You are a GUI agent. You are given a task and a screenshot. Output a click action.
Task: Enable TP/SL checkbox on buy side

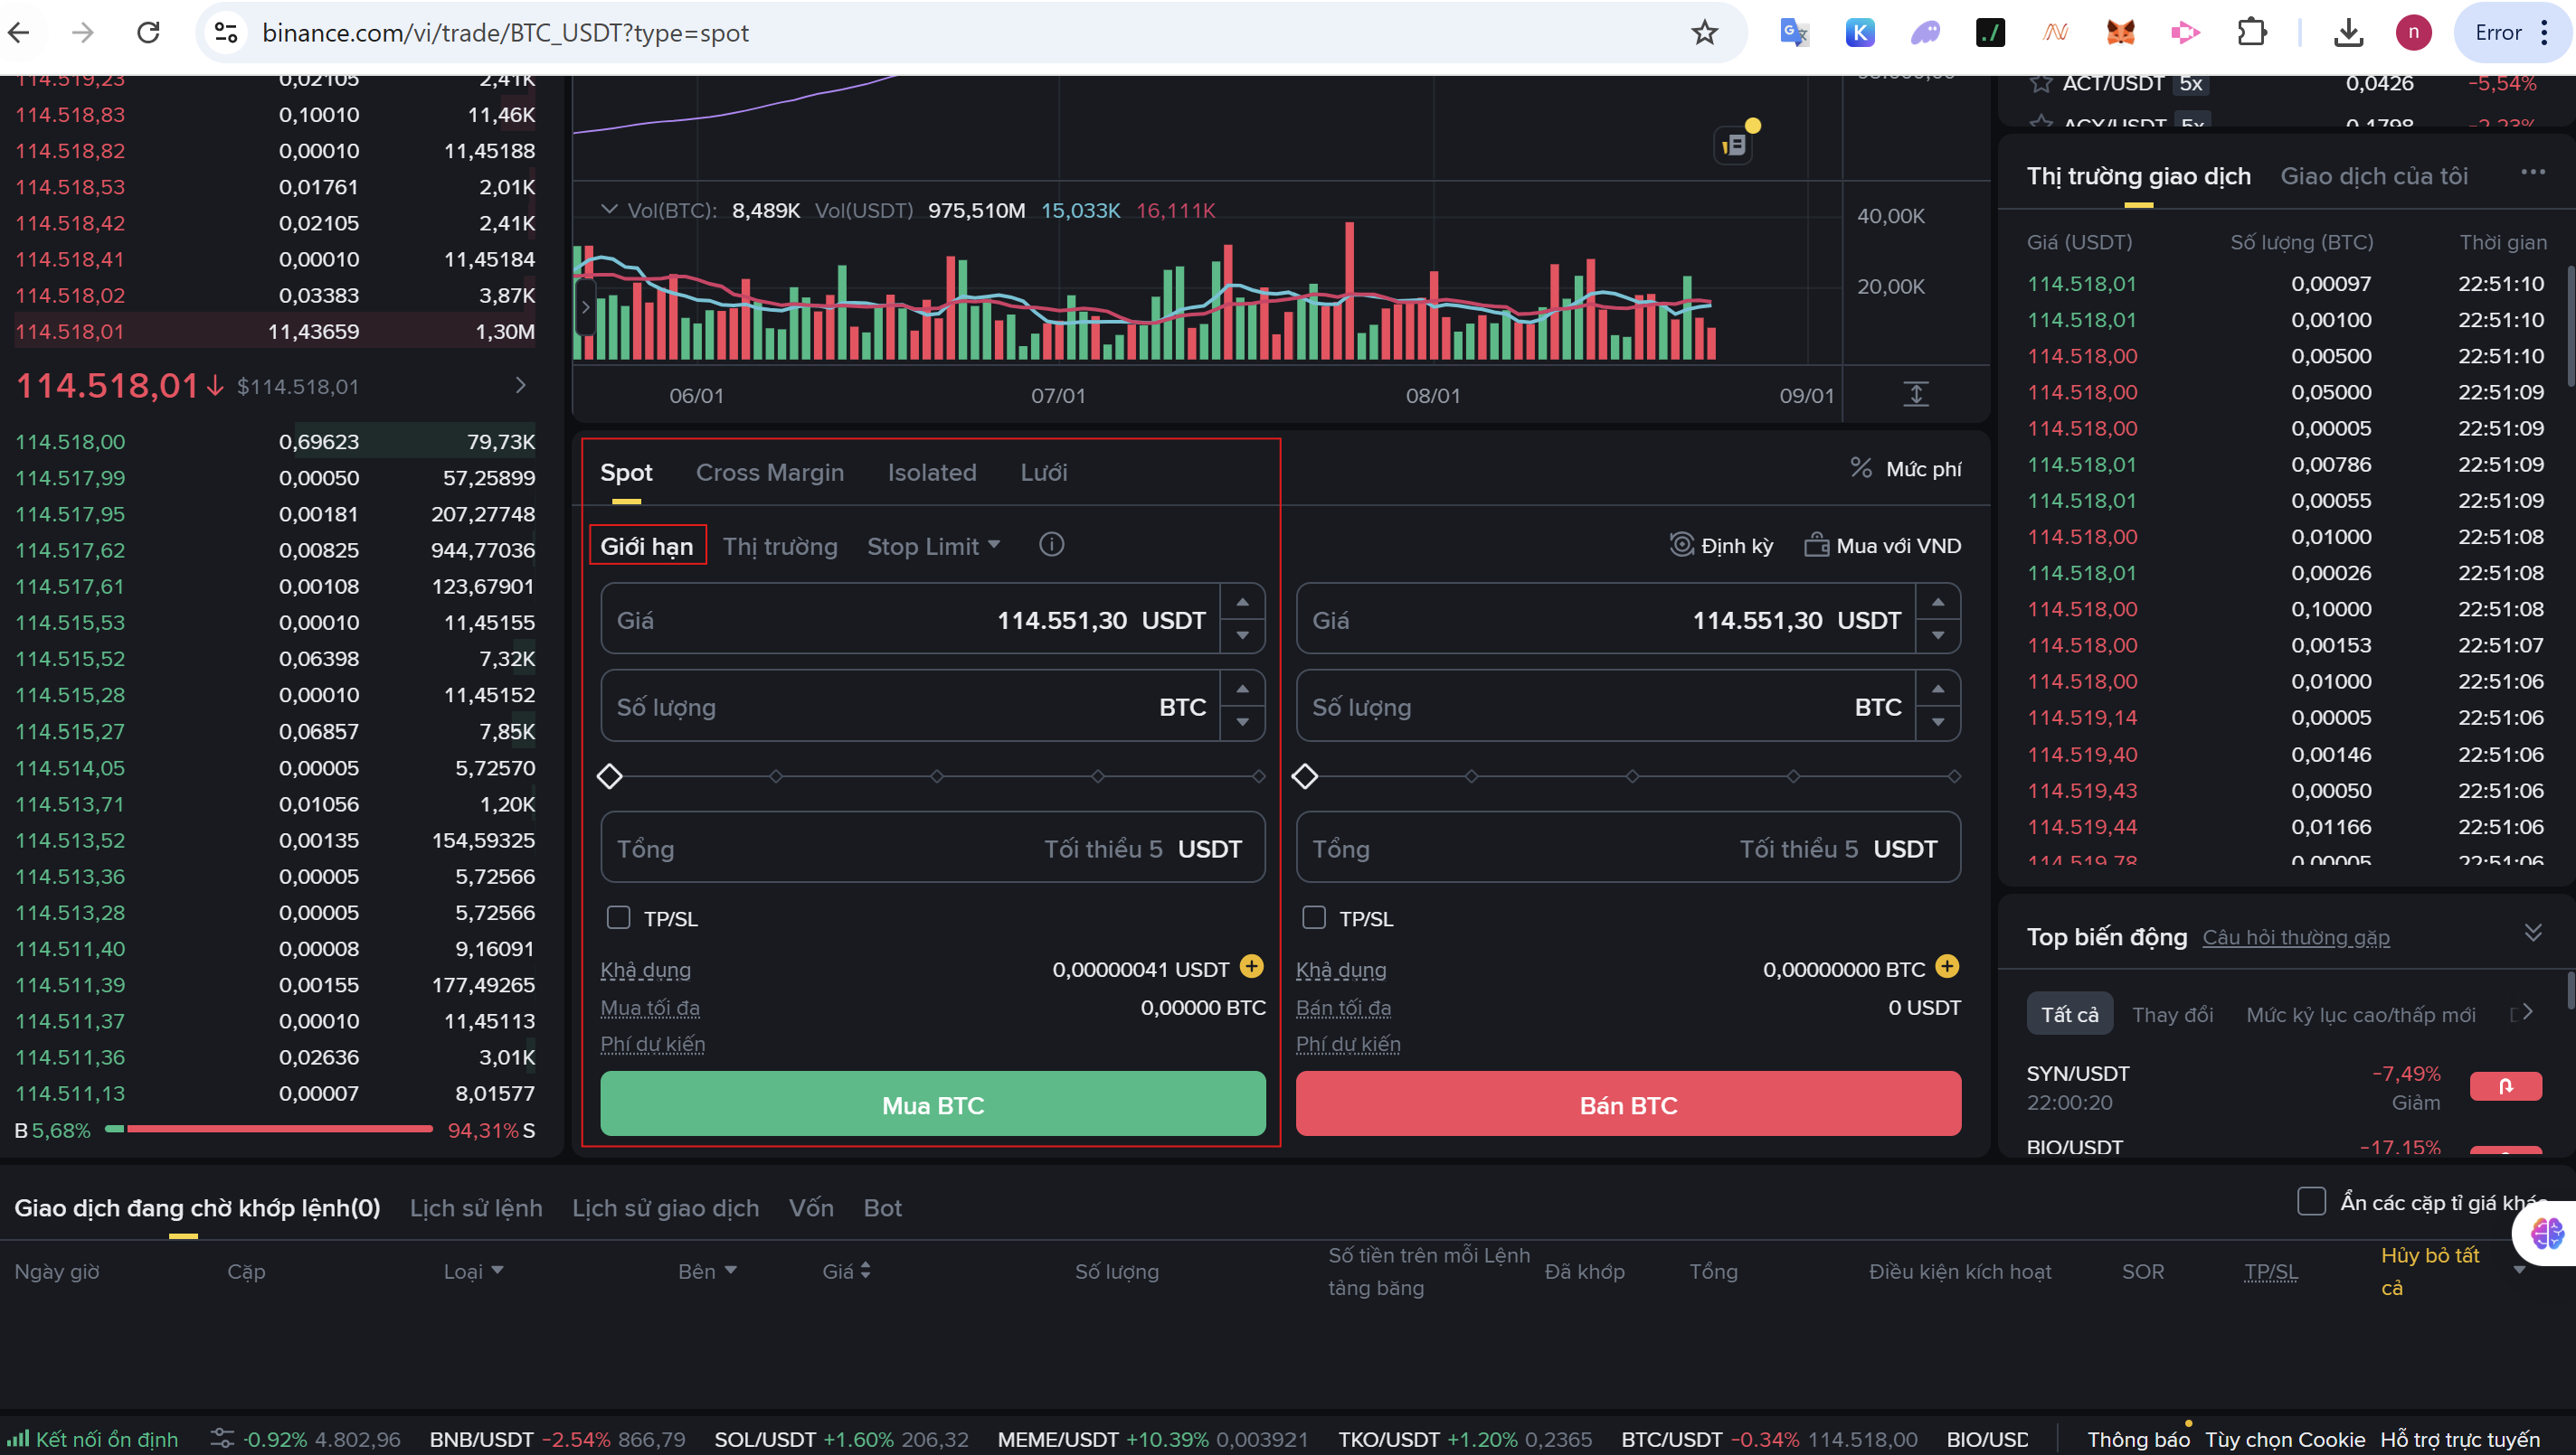619,917
